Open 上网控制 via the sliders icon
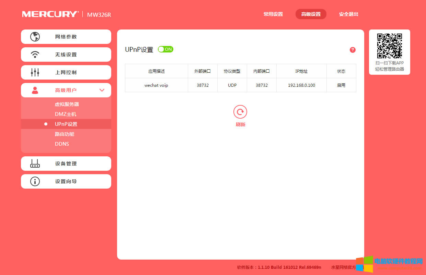Viewport: 426px width, 275px height. pyautogui.click(x=35, y=72)
